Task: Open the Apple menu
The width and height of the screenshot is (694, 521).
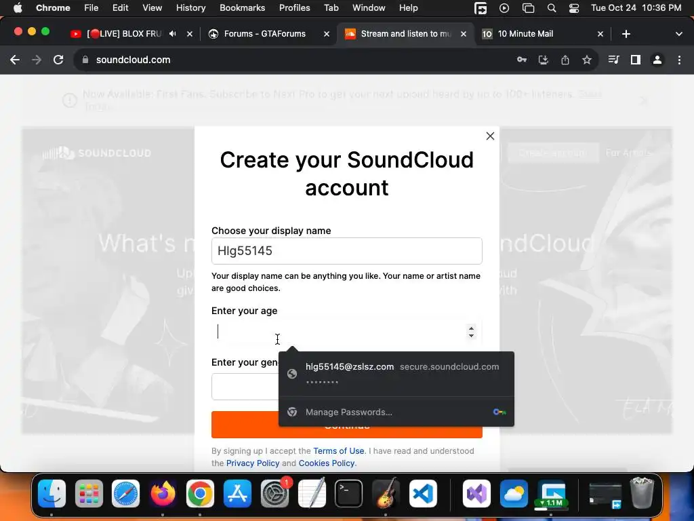Action: click(18, 8)
